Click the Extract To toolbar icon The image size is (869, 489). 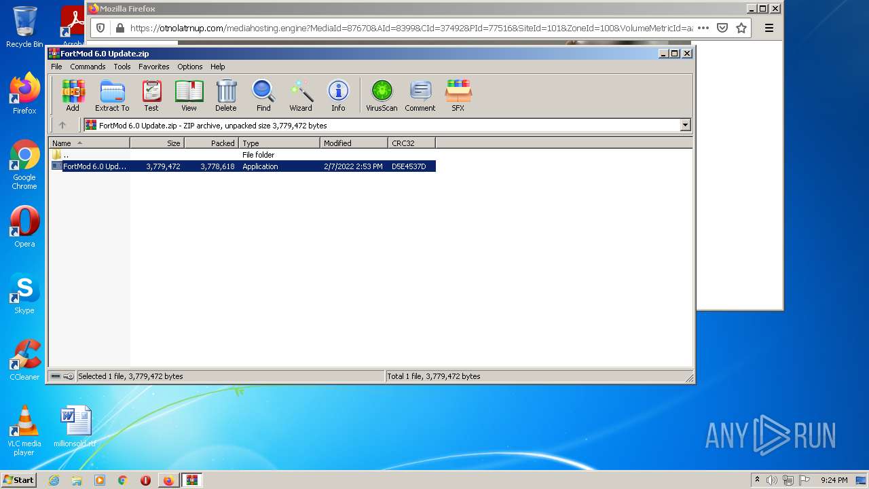coord(112,95)
